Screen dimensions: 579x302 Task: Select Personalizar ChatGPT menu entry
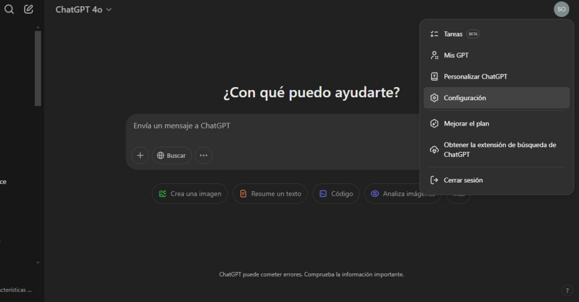[x=496, y=76]
